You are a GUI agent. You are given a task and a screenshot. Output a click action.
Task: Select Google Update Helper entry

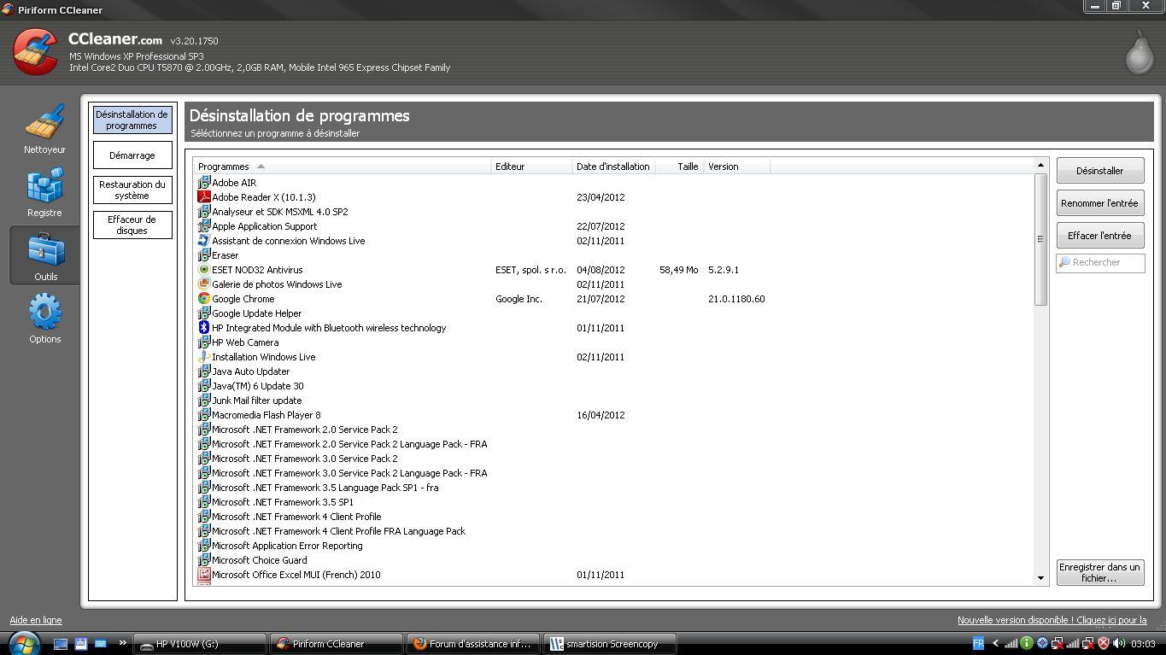(256, 313)
